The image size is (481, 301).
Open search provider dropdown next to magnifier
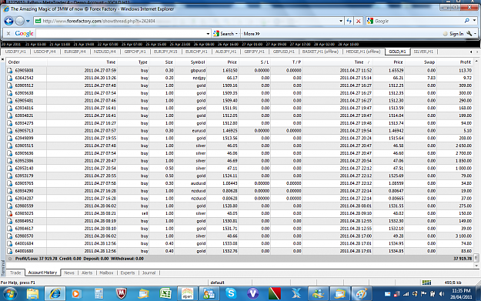tap(474, 21)
